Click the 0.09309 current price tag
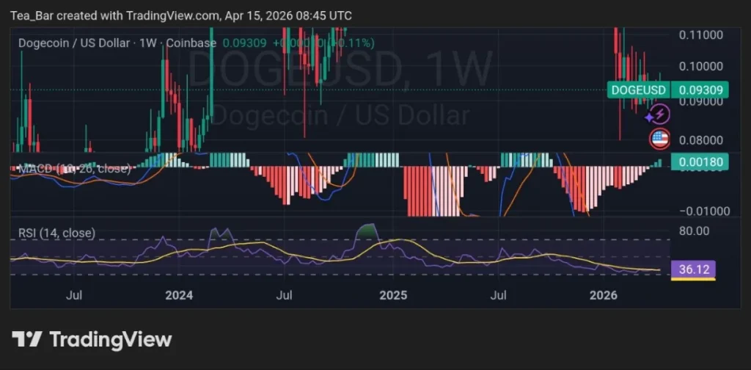Image resolution: width=751 pixels, height=370 pixels. click(700, 90)
